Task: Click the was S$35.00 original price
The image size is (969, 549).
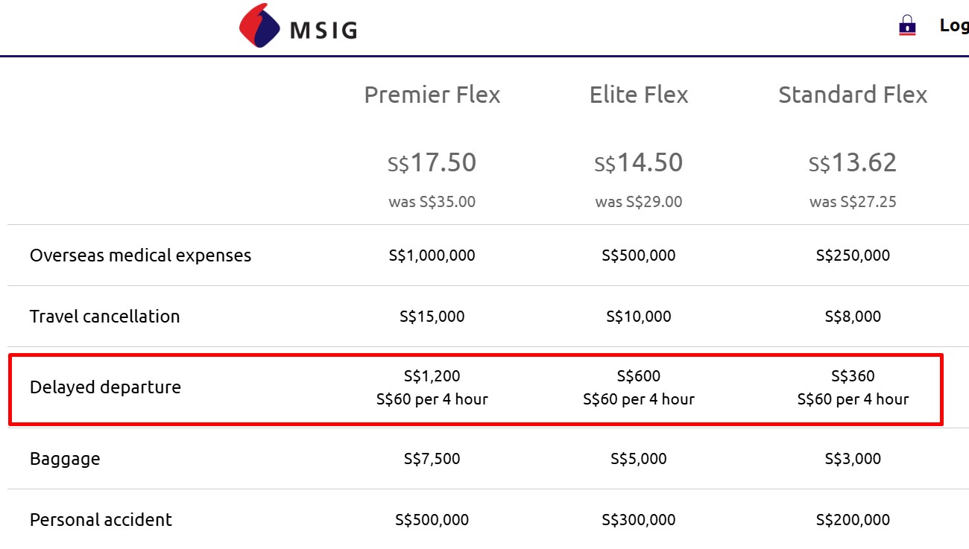Action: click(432, 202)
